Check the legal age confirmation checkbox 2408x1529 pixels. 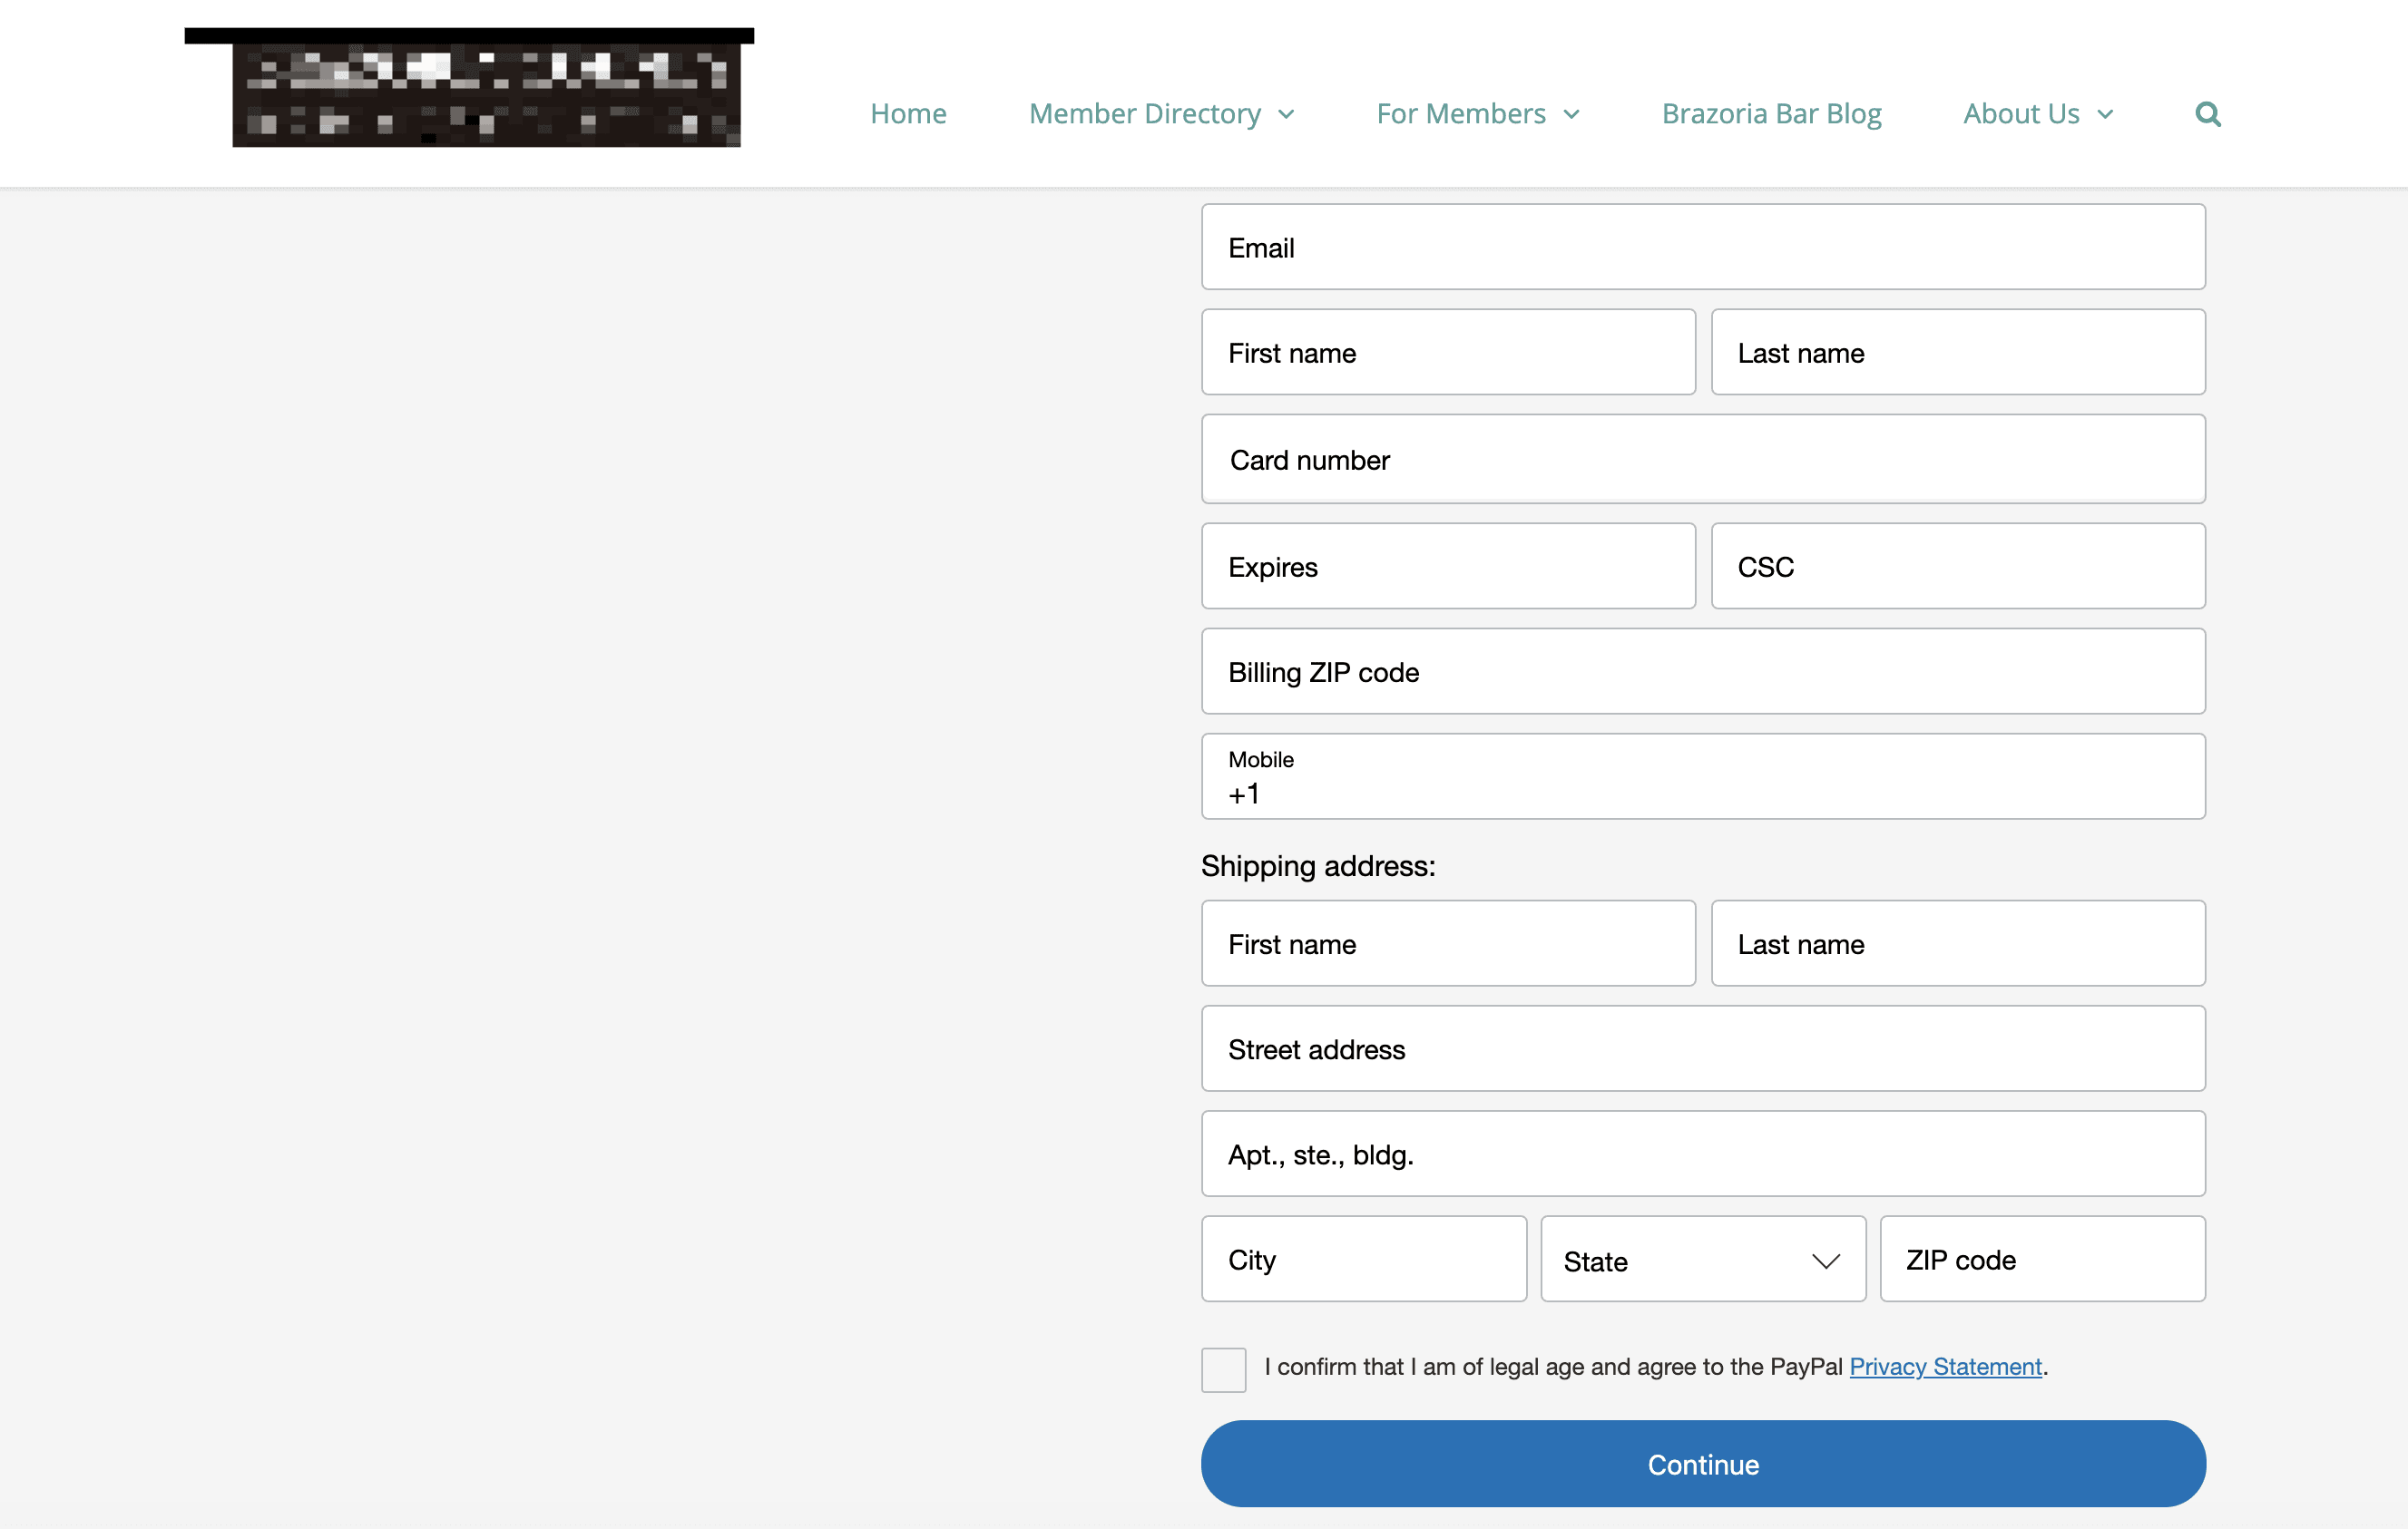click(1223, 1369)
